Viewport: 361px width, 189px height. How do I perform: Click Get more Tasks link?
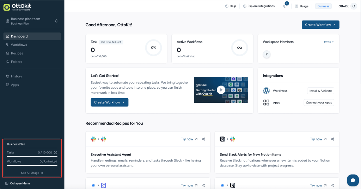click(111, 42)
